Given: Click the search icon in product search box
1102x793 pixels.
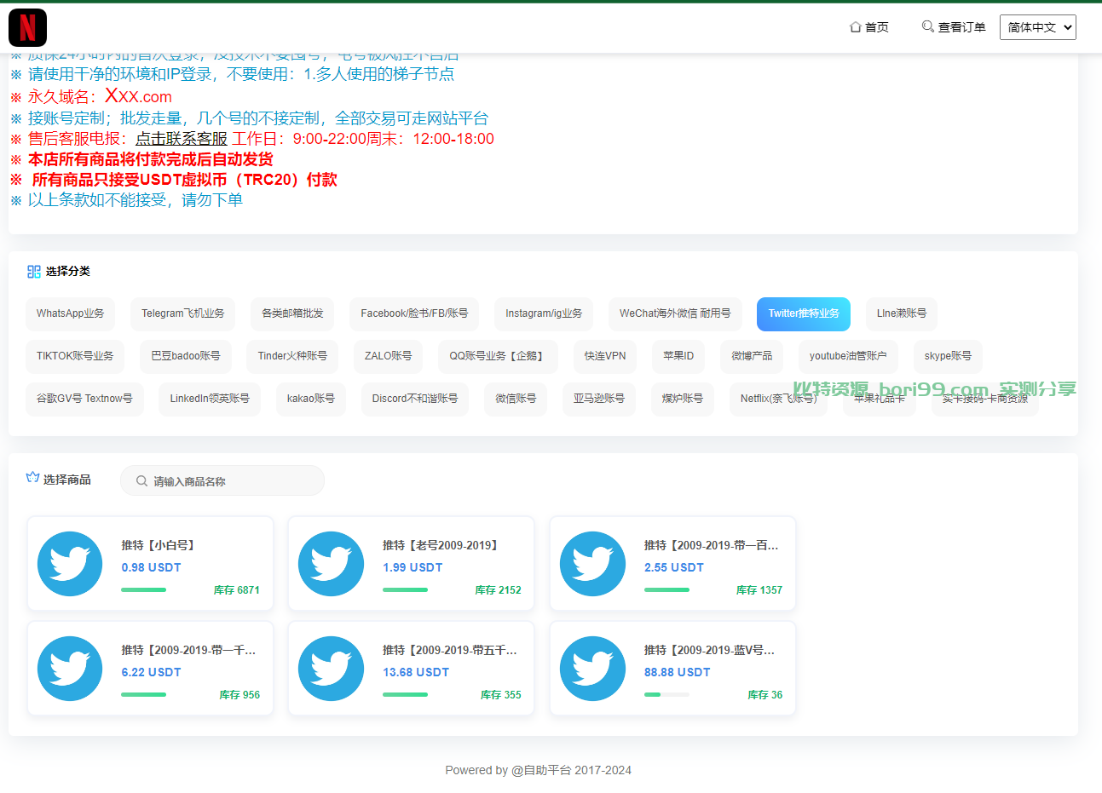Looking at the screenshot, I should [x=142, y=481].
